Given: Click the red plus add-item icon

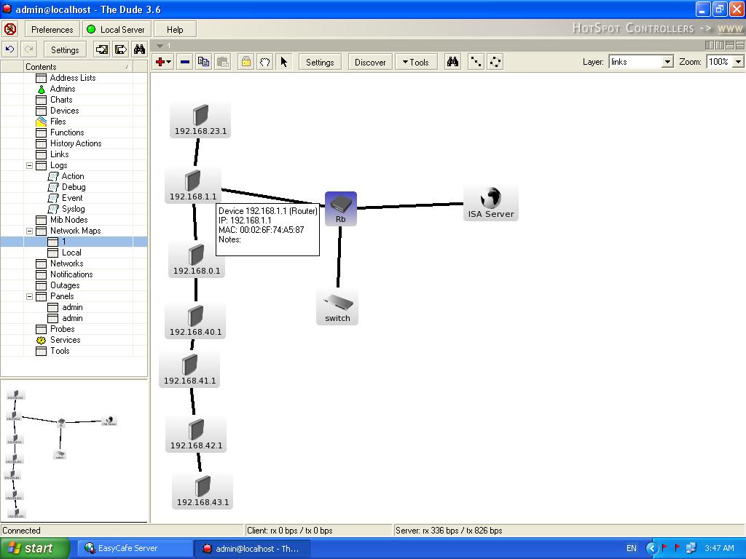Looking at the screenshot, I should click(x=162, y=62).
